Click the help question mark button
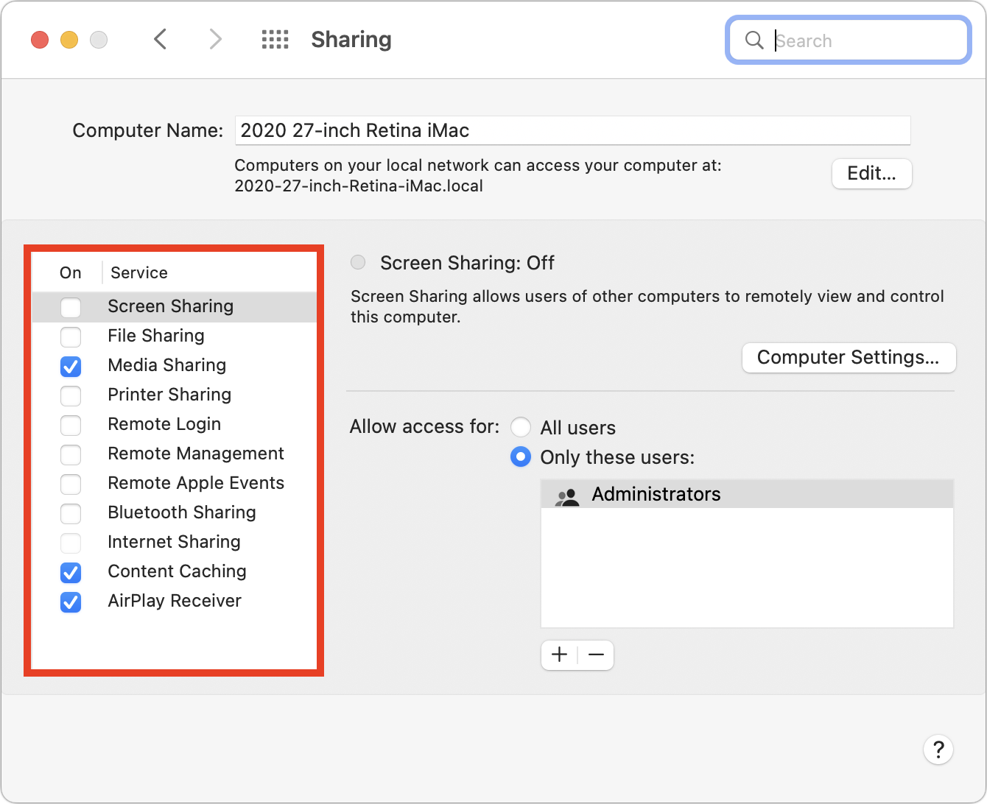Screen dimensions: 987x804 tap(938, 750)
